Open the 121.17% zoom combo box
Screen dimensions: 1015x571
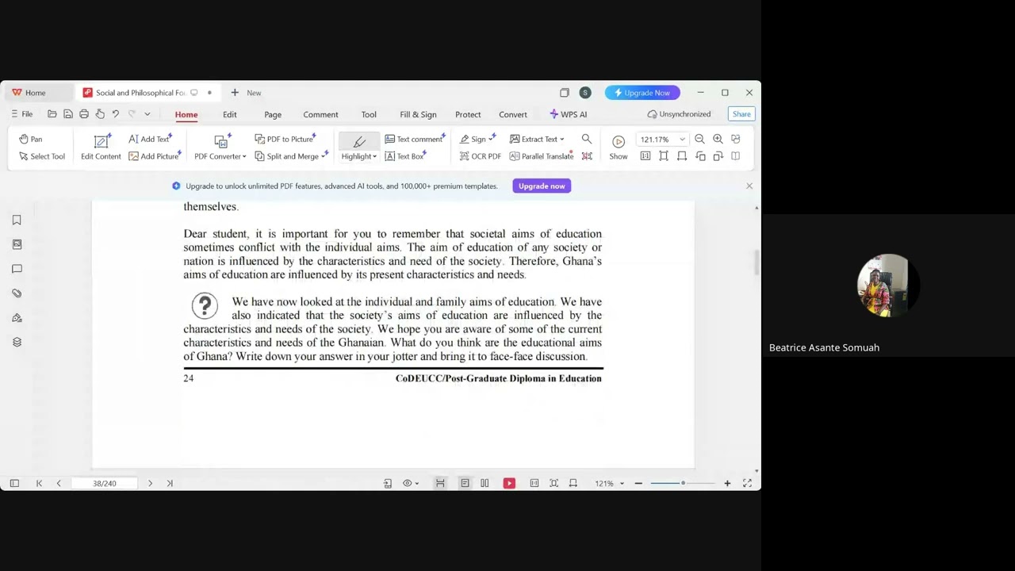click(662, 139)
